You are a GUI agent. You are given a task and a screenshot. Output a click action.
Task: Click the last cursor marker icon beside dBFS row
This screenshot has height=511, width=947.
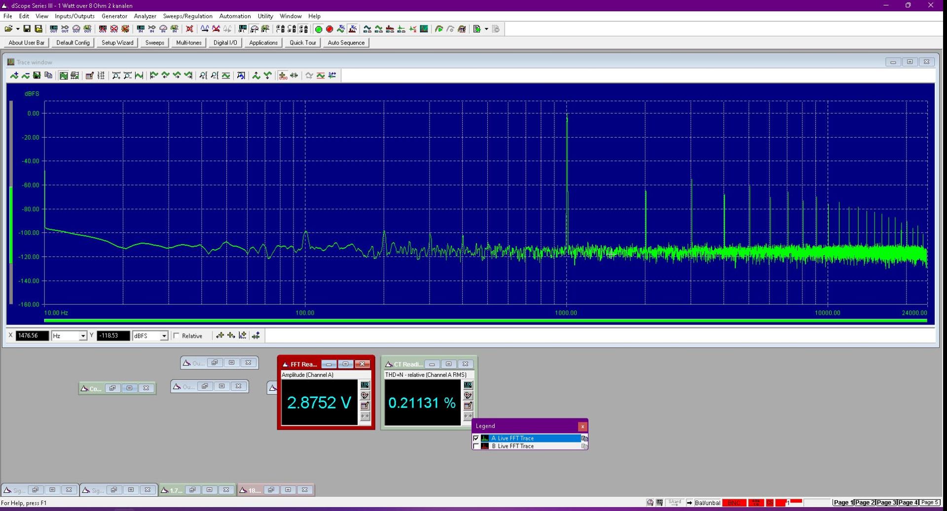(x=255, y=335)
